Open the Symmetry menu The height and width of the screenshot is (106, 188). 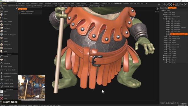[34, 3]
